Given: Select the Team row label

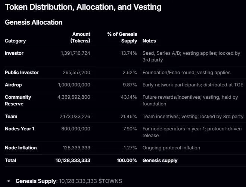Looking at the screenshot, I should 11,117.
